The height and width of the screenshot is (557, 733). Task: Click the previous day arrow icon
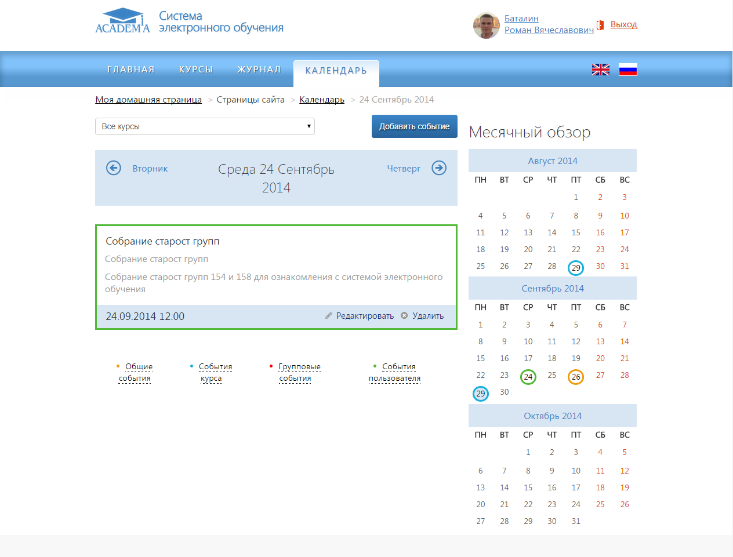[x=114, y=168]
